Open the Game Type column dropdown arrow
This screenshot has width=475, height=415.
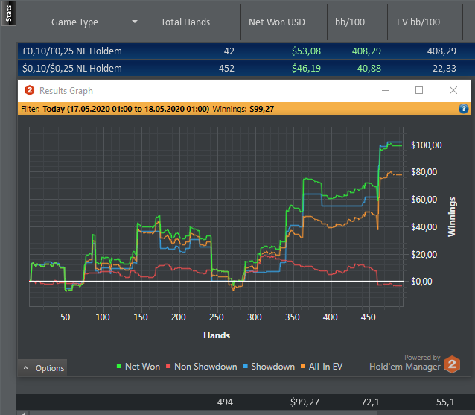point(135,22)
